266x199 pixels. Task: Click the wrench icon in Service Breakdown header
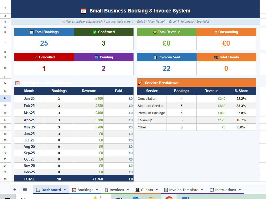tap(140, 83)
